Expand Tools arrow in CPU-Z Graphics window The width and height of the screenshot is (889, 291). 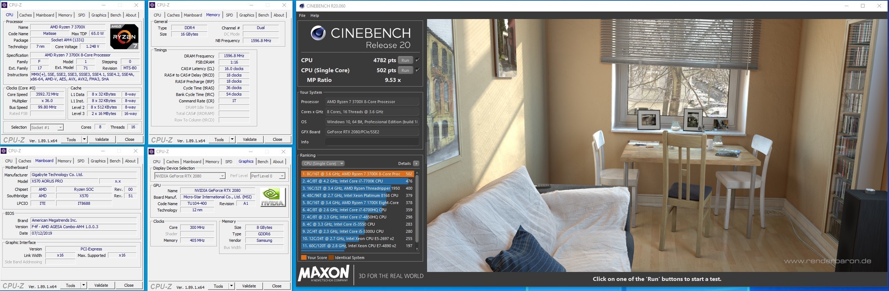[x=231, y=286]
